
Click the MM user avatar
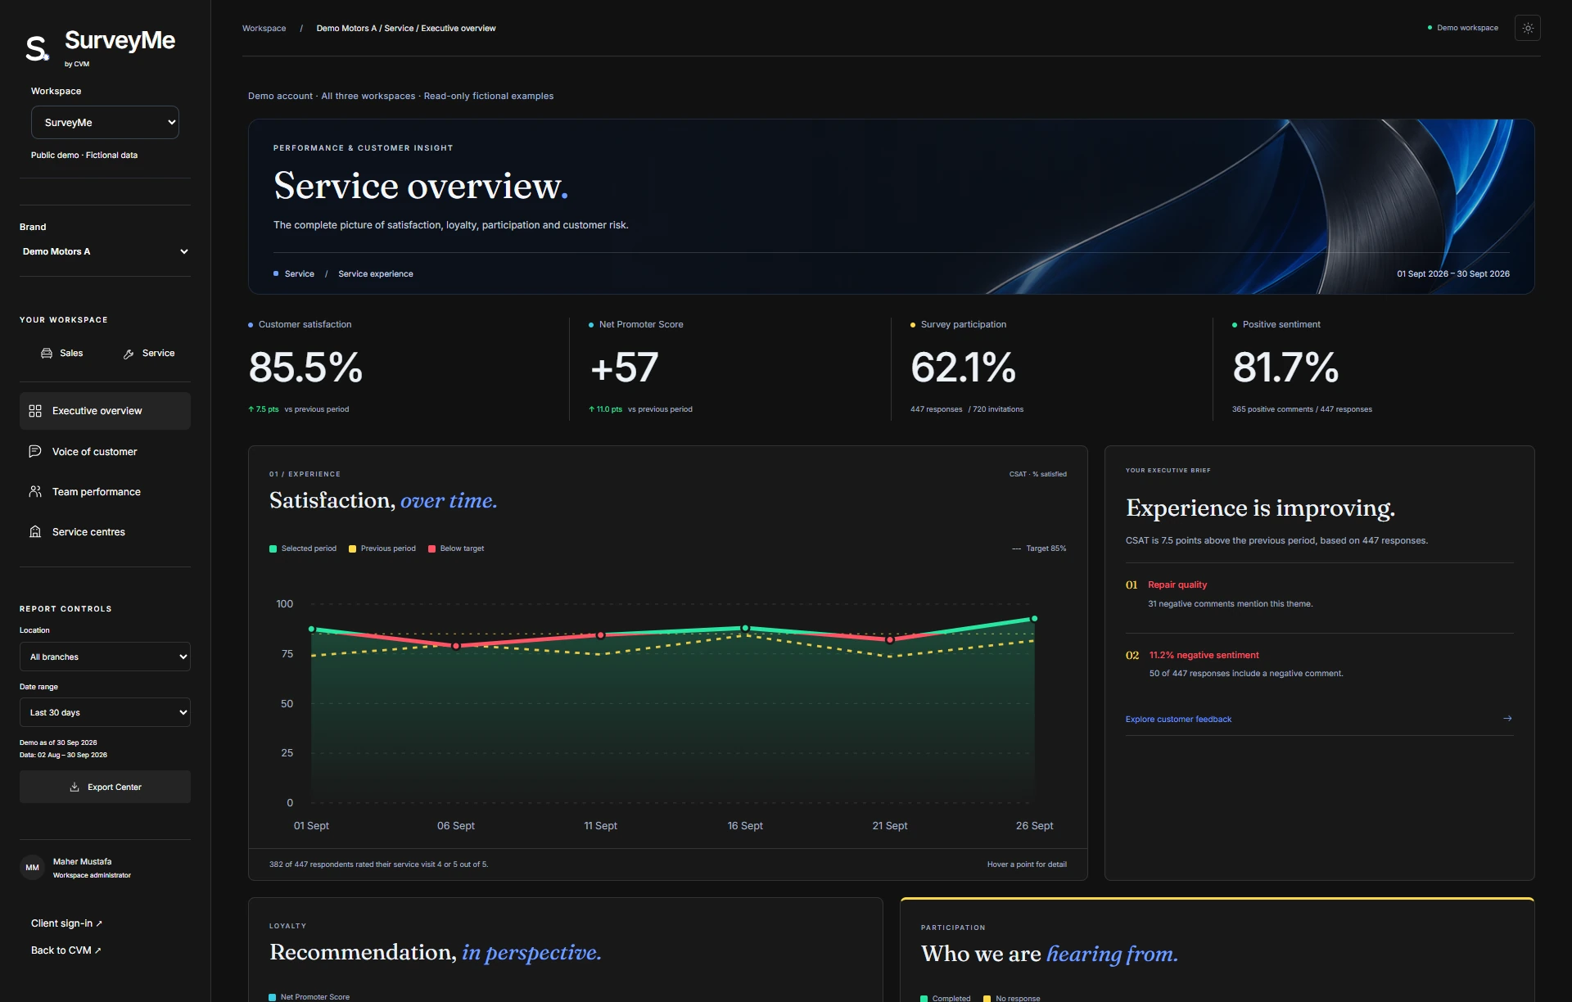pyautogui.click(x=32, y=867)
